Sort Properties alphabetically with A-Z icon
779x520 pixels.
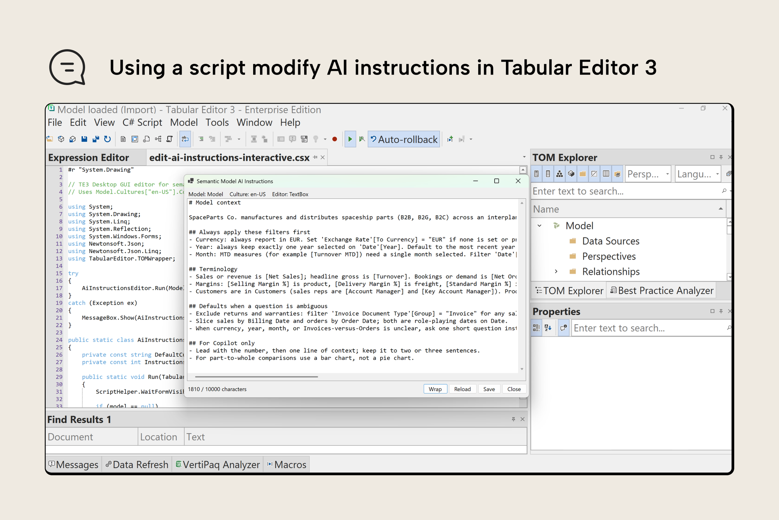548,328
